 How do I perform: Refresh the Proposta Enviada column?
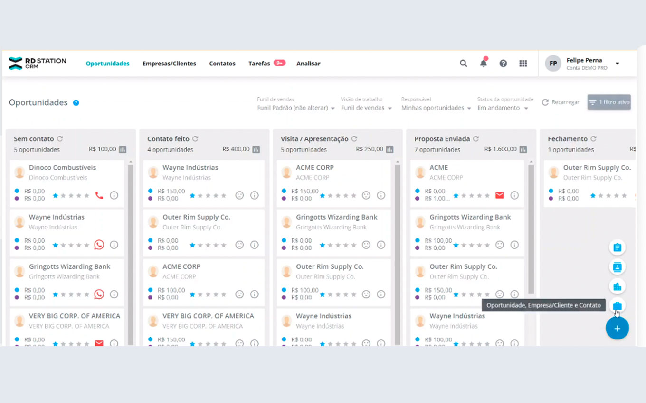click(x=476, y=139)
